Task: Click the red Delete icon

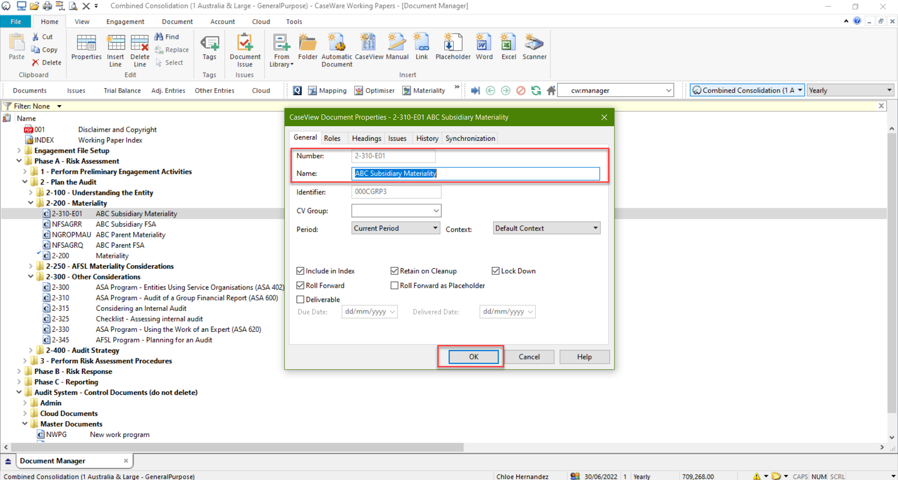Action: click(36, 62)
